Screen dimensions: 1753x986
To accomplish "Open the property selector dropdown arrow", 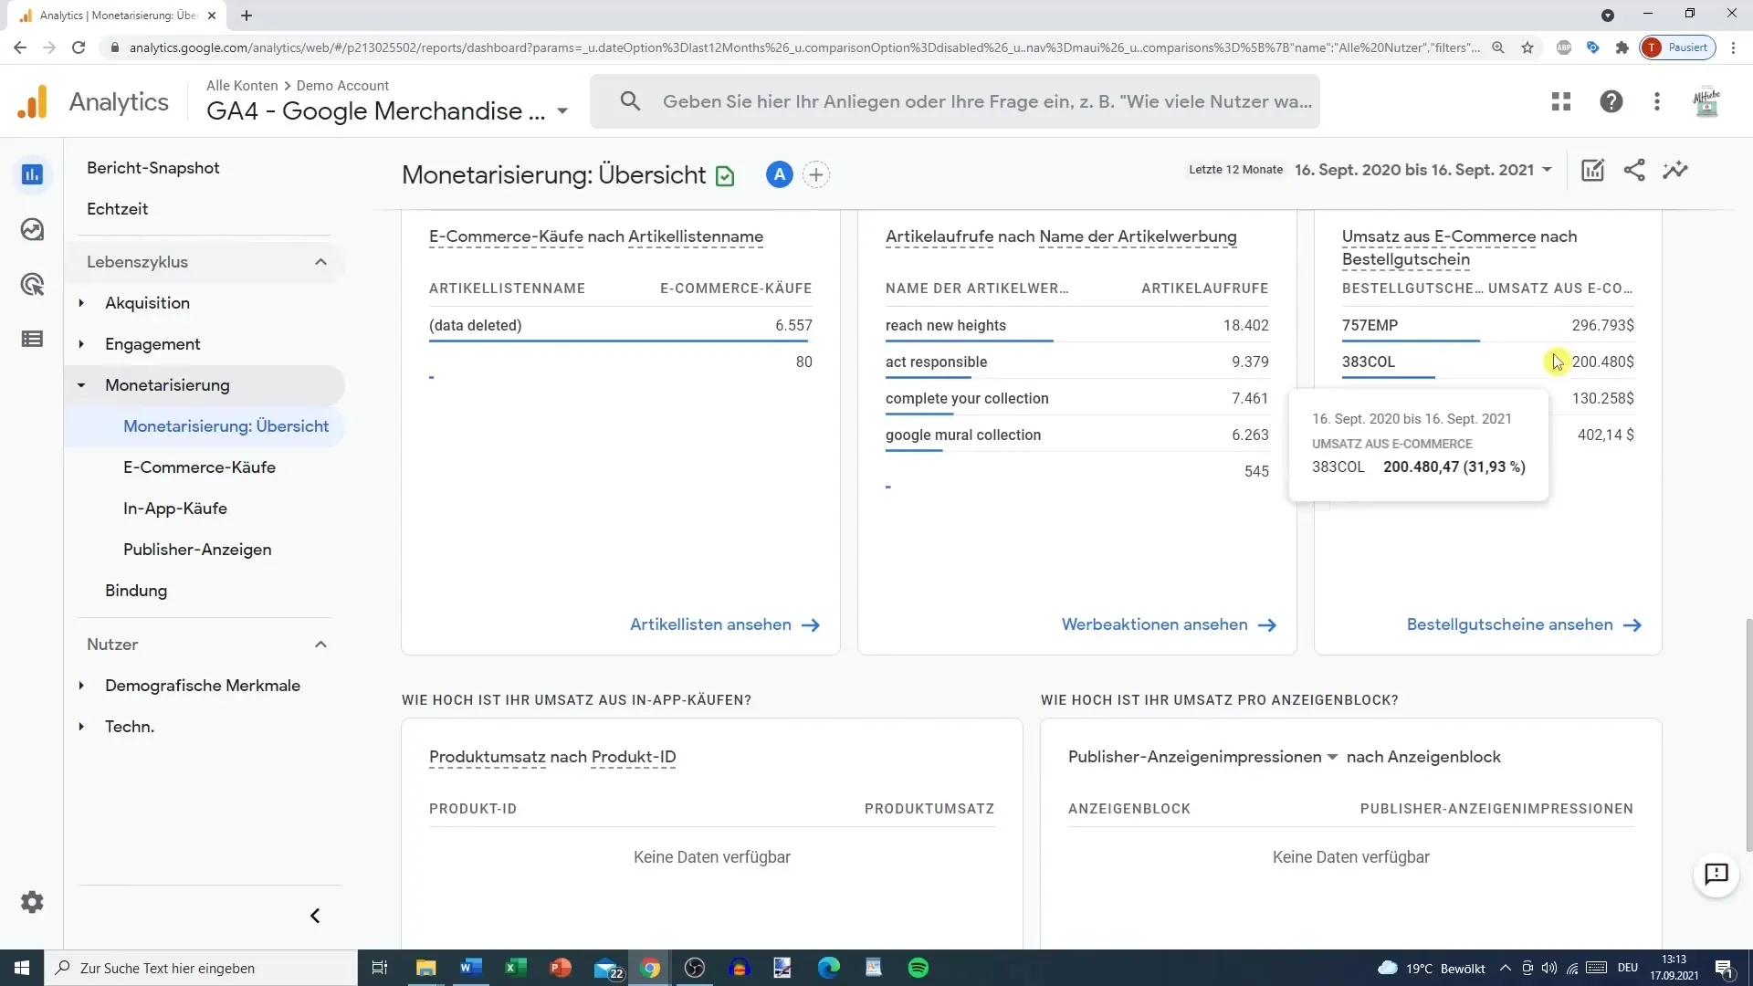I will (562, 111).
